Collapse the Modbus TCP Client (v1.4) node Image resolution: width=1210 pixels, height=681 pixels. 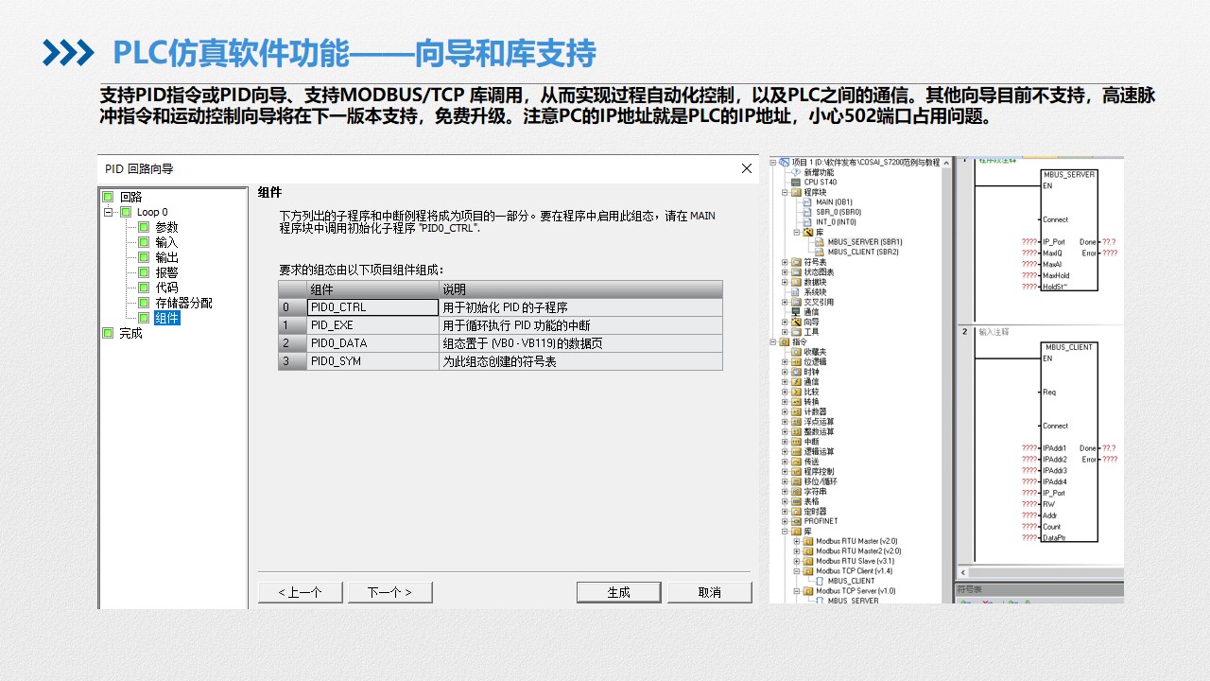point(797,571)
